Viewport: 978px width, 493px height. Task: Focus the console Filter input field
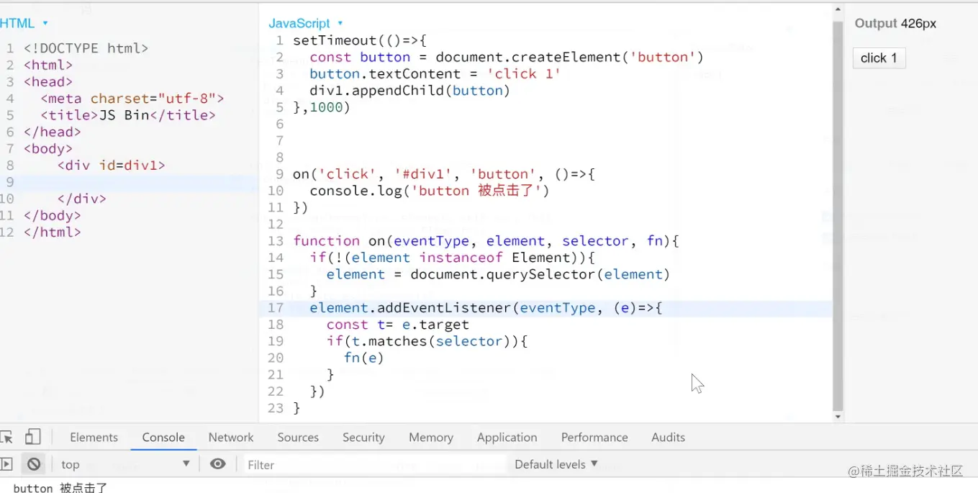pos(374,464)
